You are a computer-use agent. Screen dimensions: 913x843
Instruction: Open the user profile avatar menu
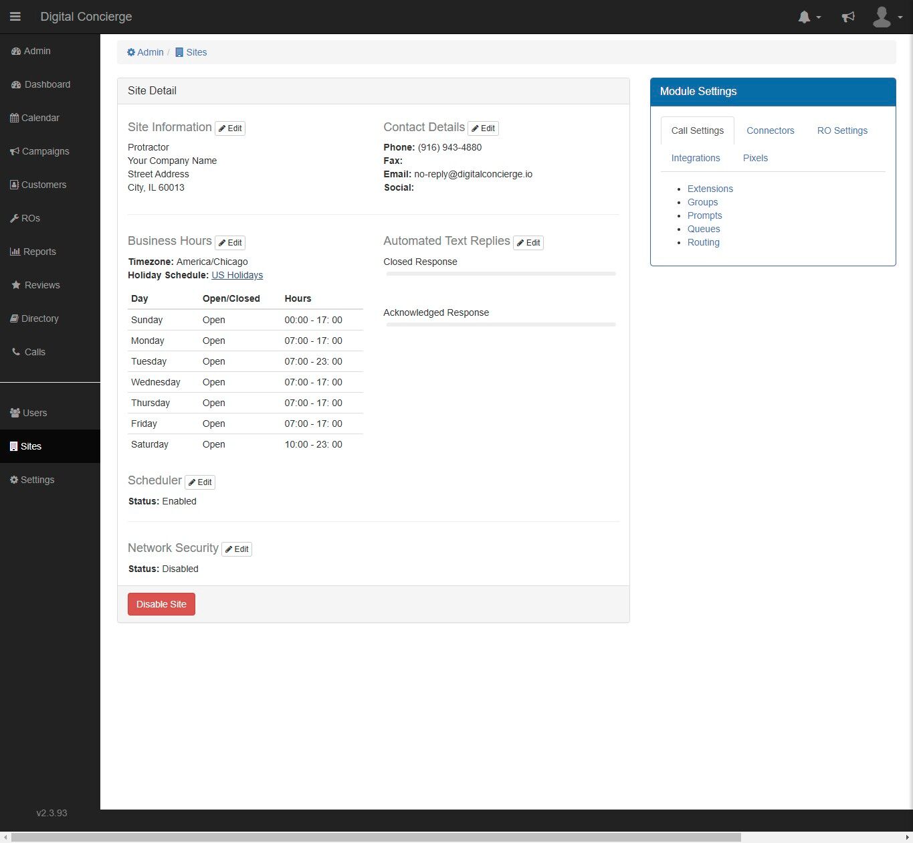point(887,17)
